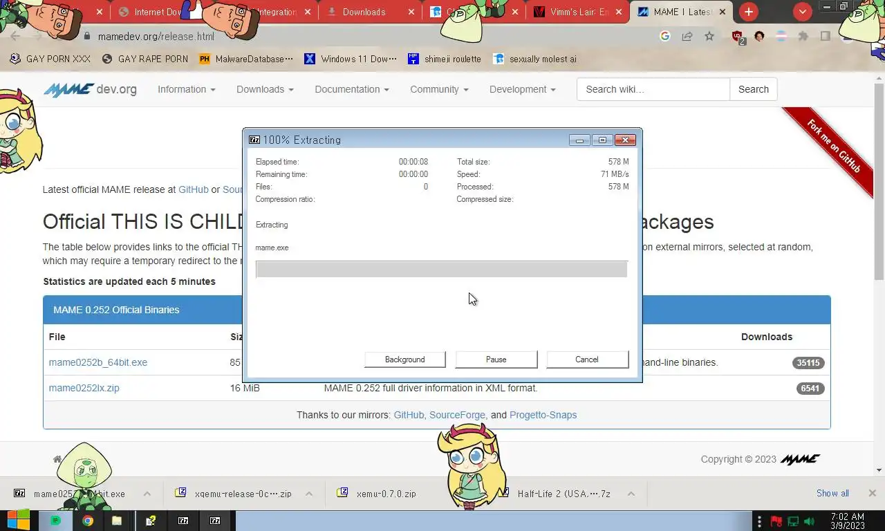Open options for Half-Life 2 download
The height and width of the screenshot is (531, 885).
click(631, 494)
